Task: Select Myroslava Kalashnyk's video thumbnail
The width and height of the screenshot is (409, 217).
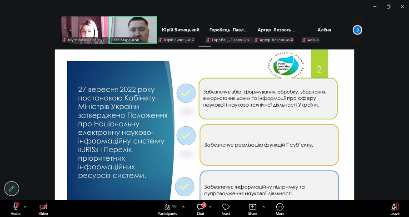Action: [x=85, y=30]
